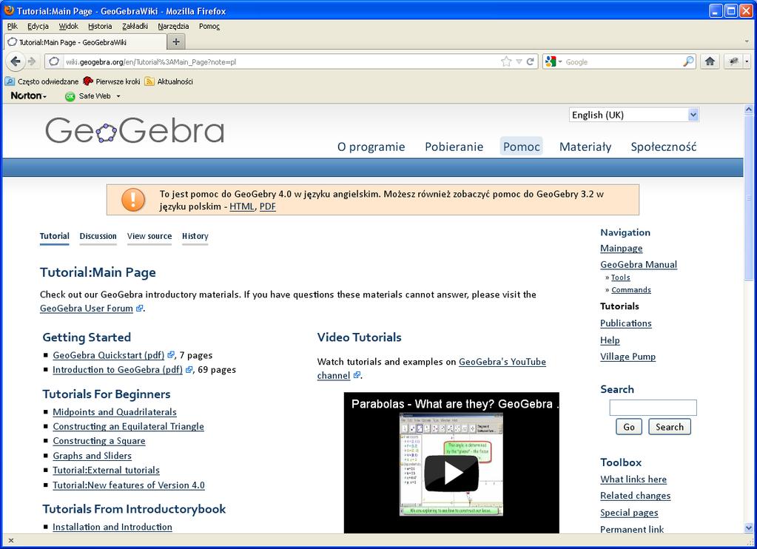Bookmark this page with the star icon
The height and width of the screenshot is (549, 757).
(506, 61)
